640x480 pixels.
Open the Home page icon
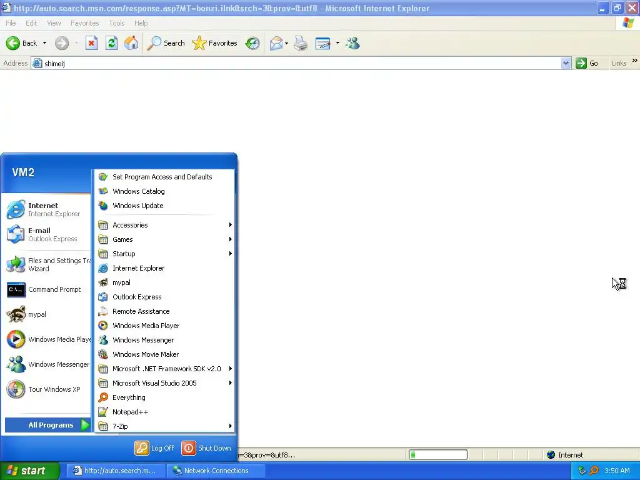click(x=131, y=43)
